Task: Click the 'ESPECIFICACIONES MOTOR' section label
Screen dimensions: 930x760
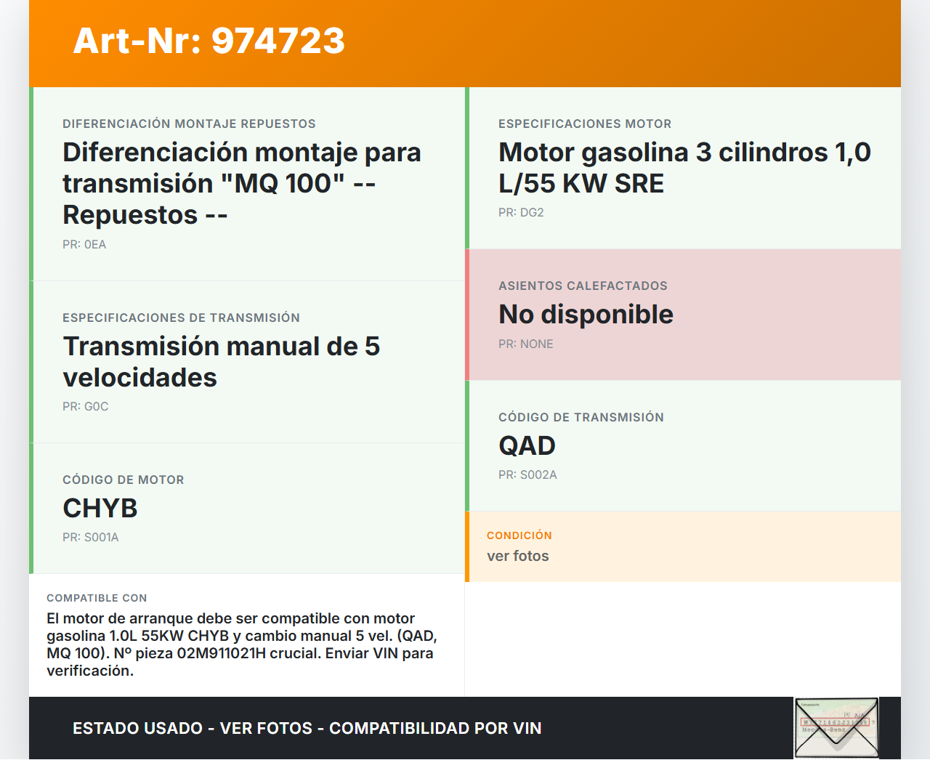Action: tap(585, 124)
